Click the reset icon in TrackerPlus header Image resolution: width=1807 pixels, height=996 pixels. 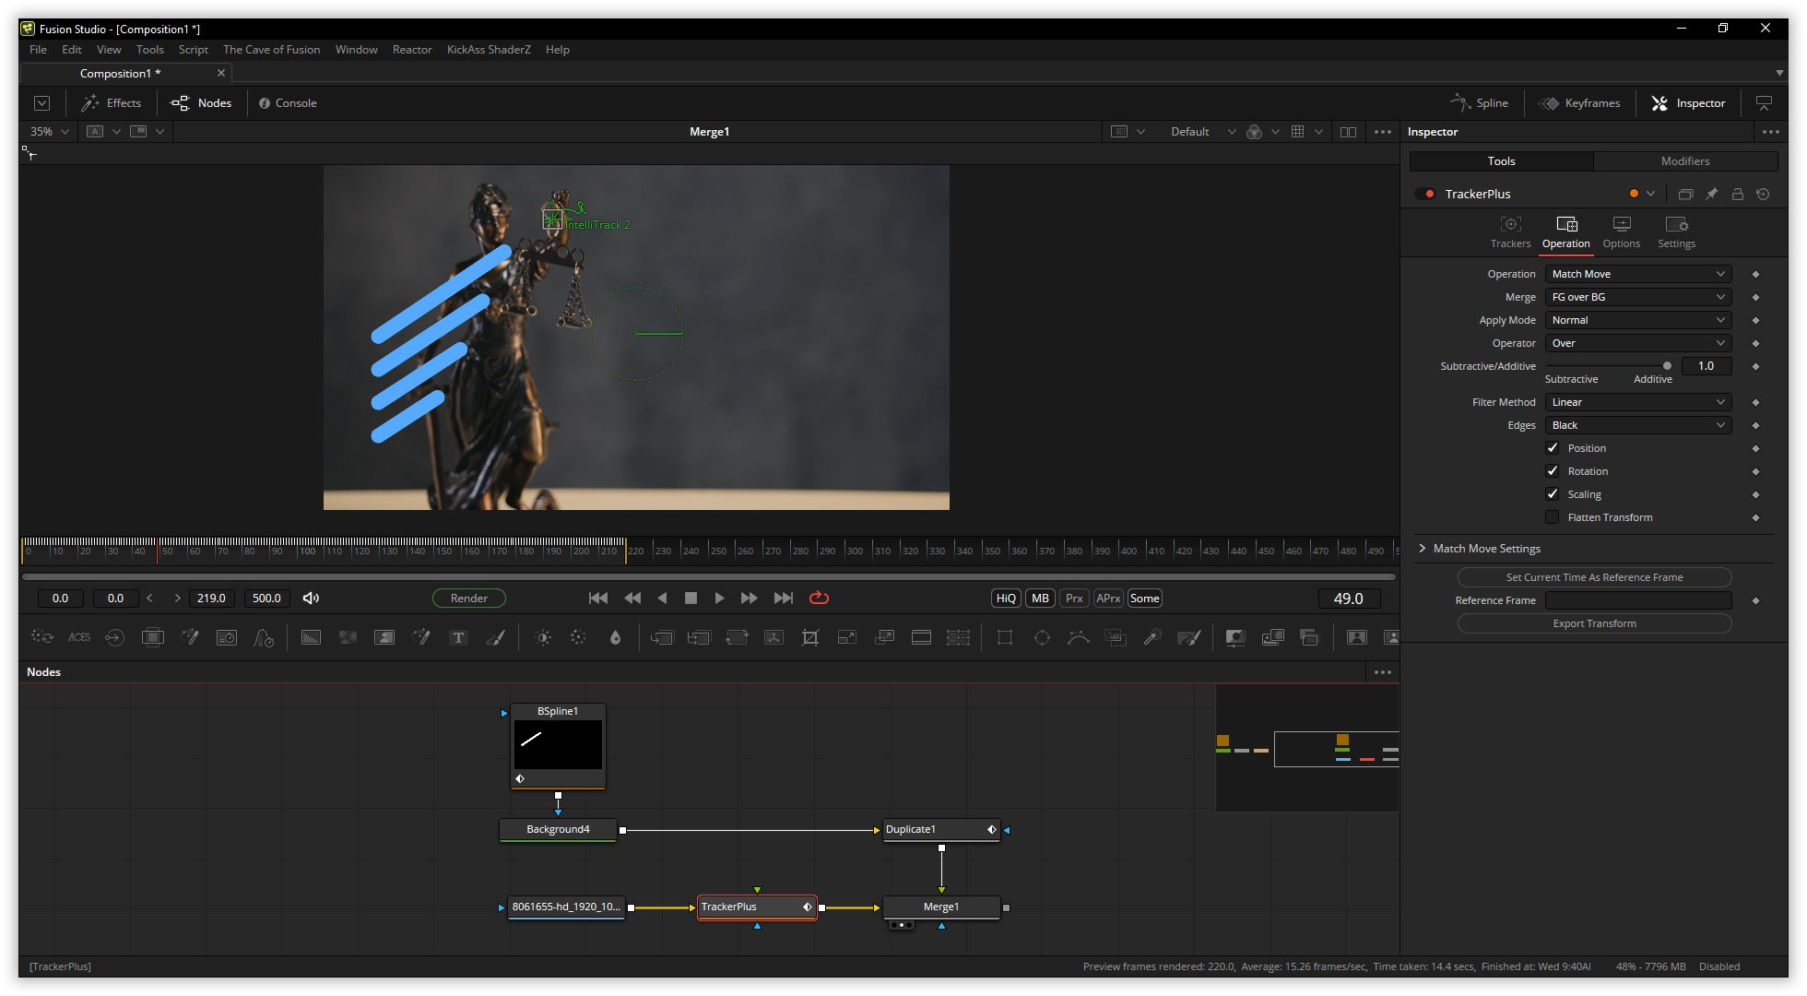tap(1763, 194)
